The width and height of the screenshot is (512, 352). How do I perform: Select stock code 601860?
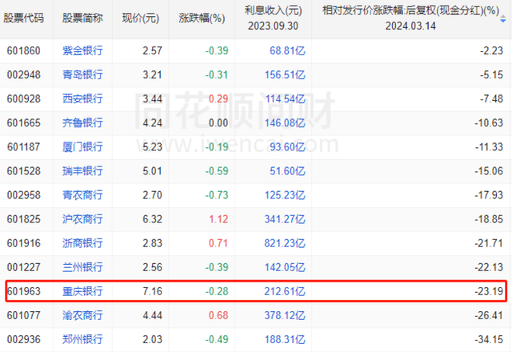tap(23, 50)
